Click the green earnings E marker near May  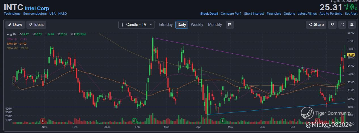(223, 121)
